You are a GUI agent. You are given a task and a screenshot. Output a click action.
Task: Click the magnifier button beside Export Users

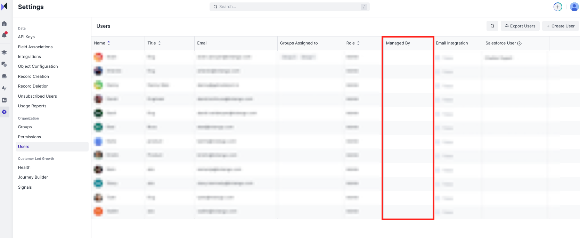pos(492,26)
